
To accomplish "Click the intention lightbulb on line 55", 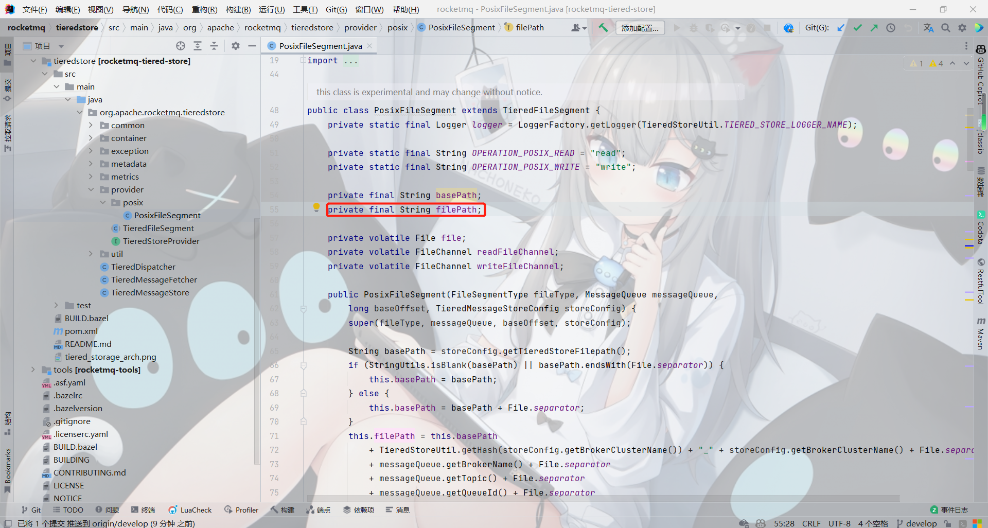I will [x=316, y=208].
